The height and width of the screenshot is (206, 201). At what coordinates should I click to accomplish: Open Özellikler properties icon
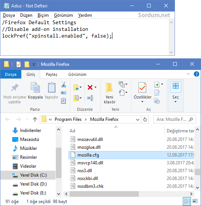pos(142,87)
